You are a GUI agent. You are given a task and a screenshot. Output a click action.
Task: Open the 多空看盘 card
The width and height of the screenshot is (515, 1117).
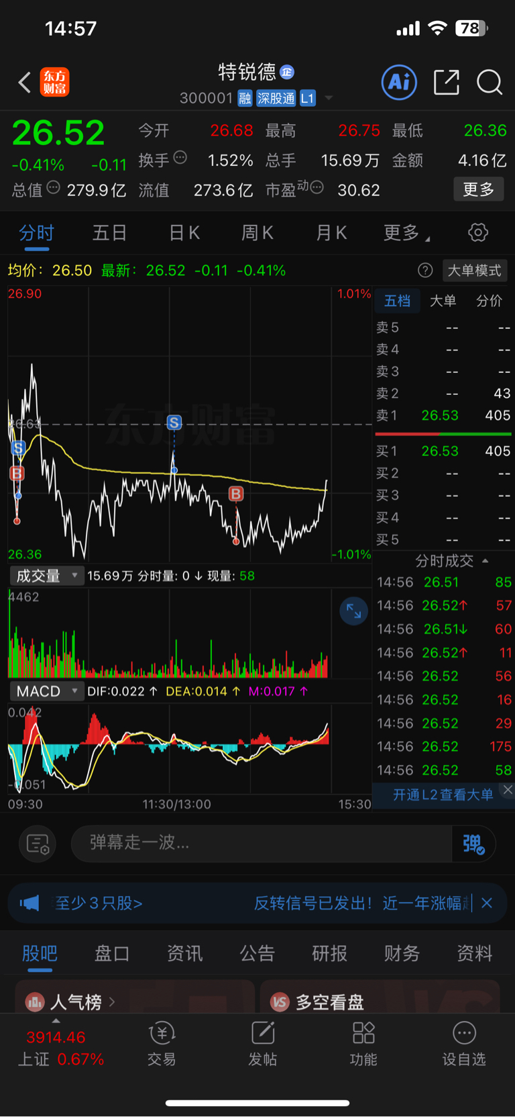(380, 997)
